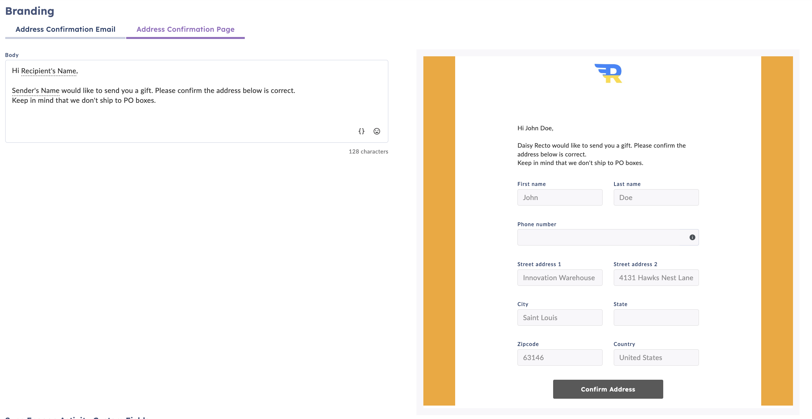Click the 'Hi John Doe,' preview greeting
Viewport: 812px width, 419px height.
[x=535, y=128]
